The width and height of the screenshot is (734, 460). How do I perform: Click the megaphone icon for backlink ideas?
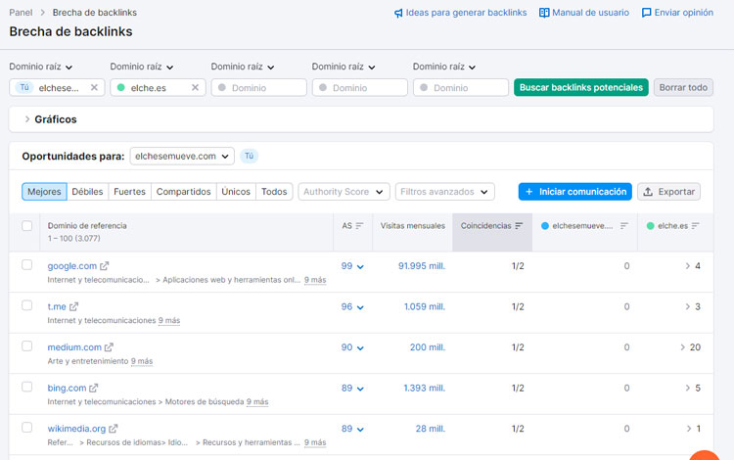(398, 13)
